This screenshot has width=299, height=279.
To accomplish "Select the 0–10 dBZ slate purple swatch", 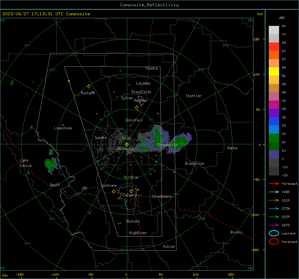I will [x=274, y=155].
